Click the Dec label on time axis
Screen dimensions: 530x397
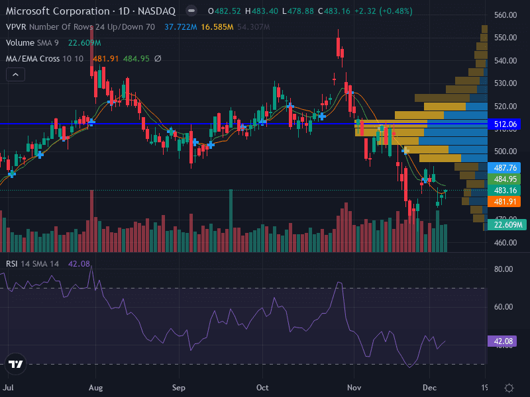429,388
